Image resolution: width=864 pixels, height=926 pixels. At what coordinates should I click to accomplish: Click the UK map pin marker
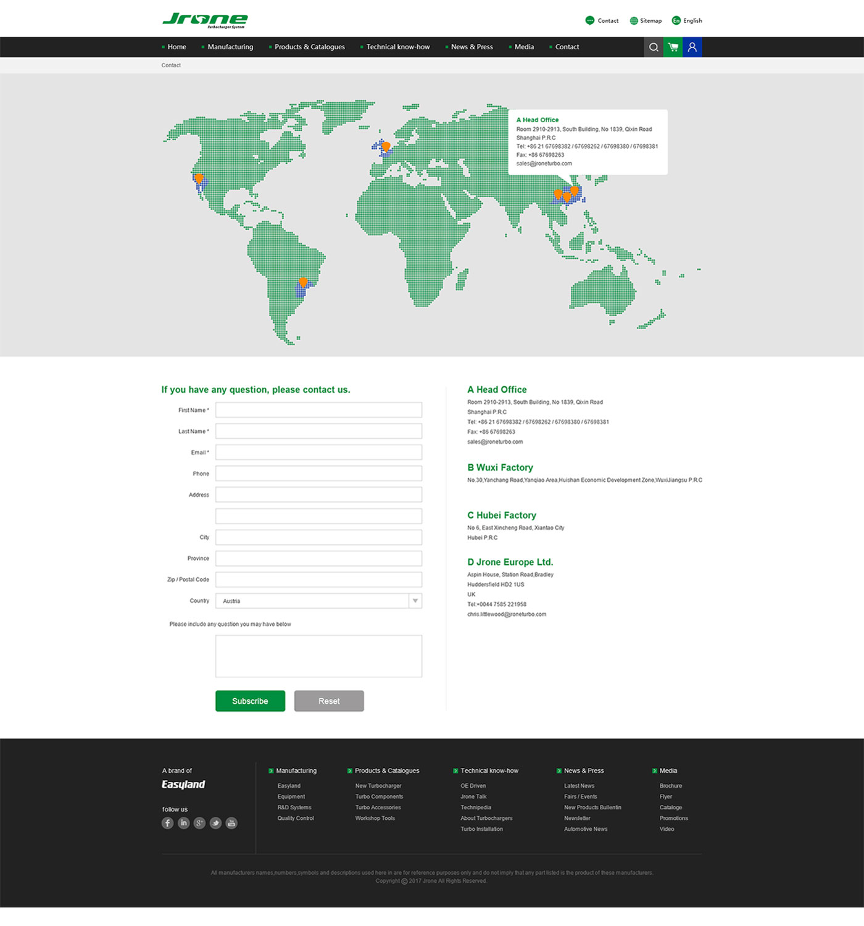click(x=386, y=147)
